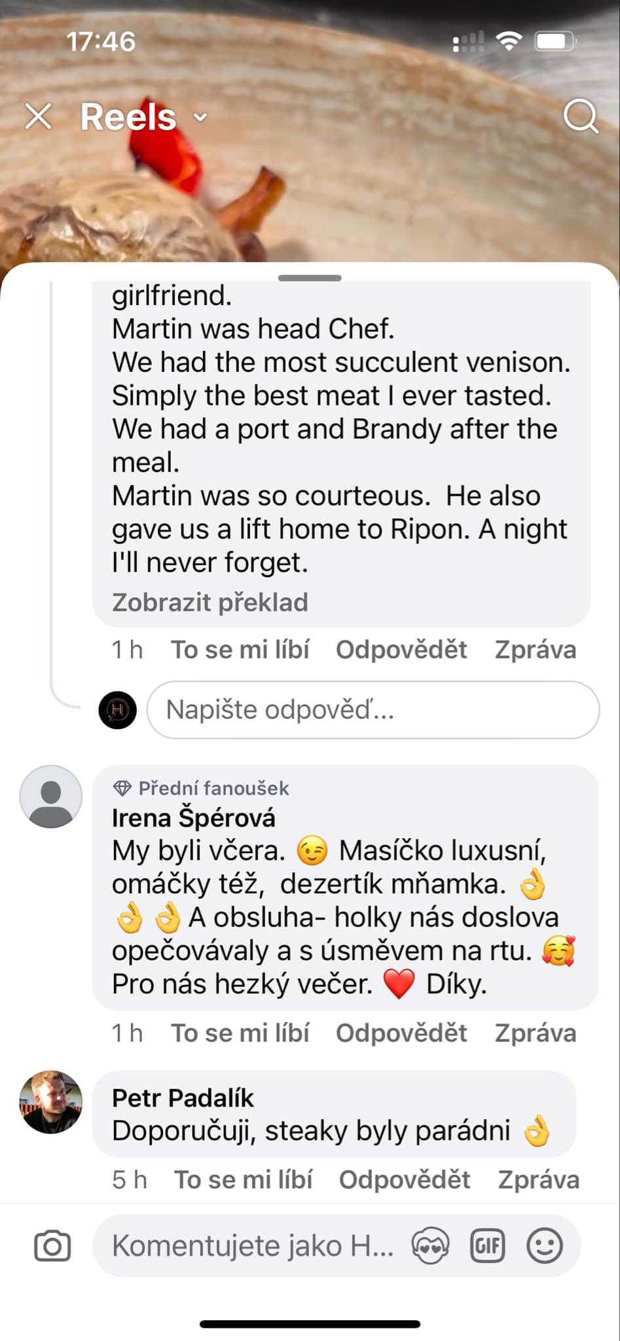Click Zobrazit překlad to translate comment

(210, 602)
